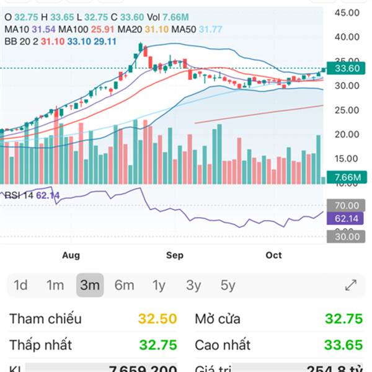
Task: Tap the volume label 7.66M
Action: (x=347, y=177)
